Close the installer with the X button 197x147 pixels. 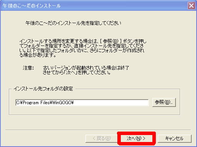[x=191, y=6]
